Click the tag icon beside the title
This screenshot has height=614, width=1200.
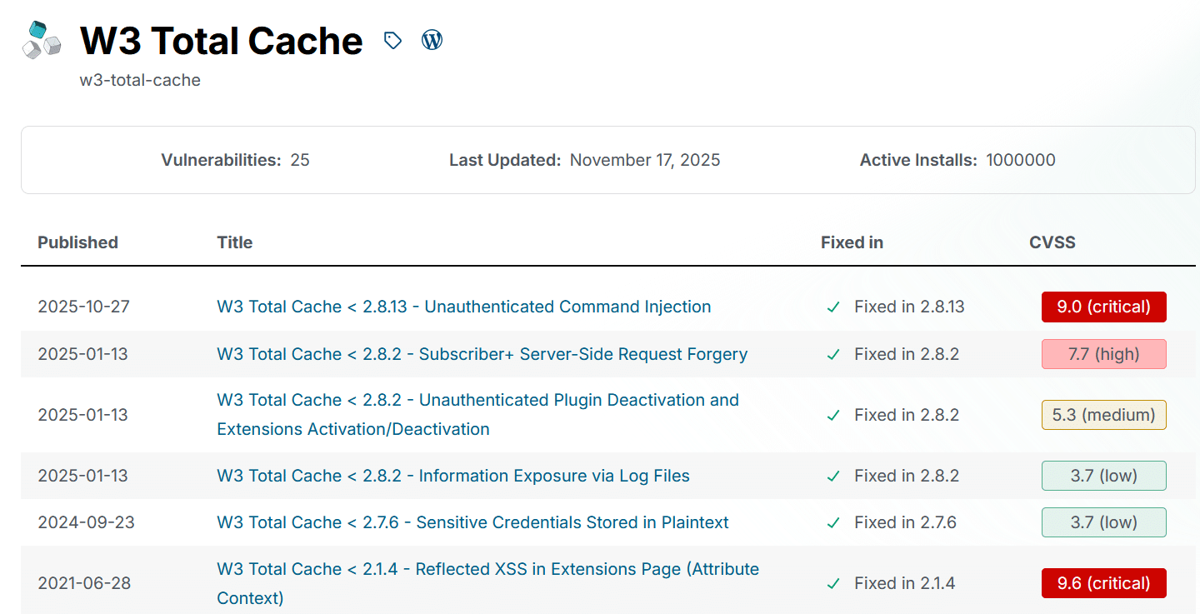(392, 40)
